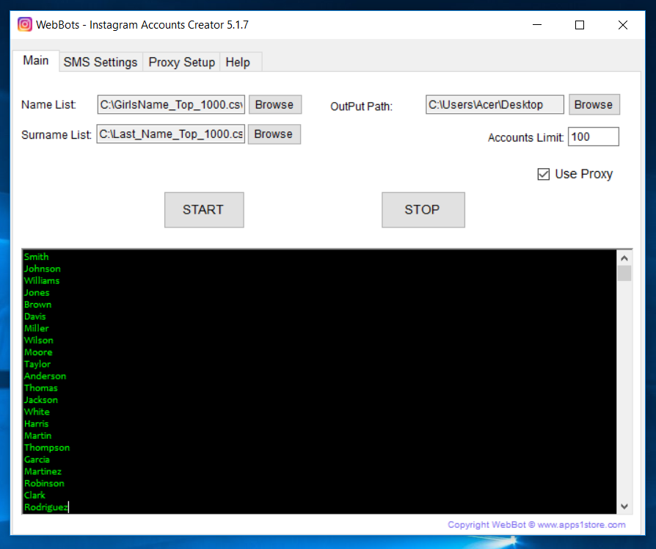Viewport: 656px width, 549px height.
Task: Click 'Jones' in the log output
Action: pos(37,293)
